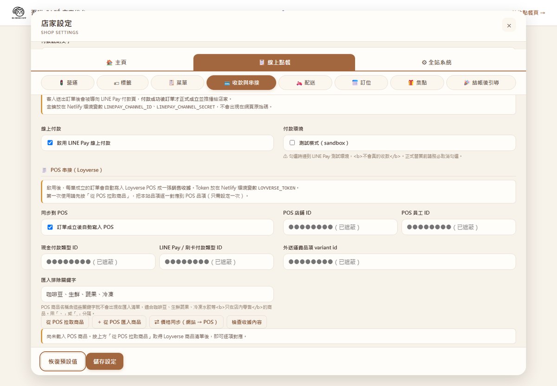
Task: Open the 標籤 sub-tab
Action: 123,82
